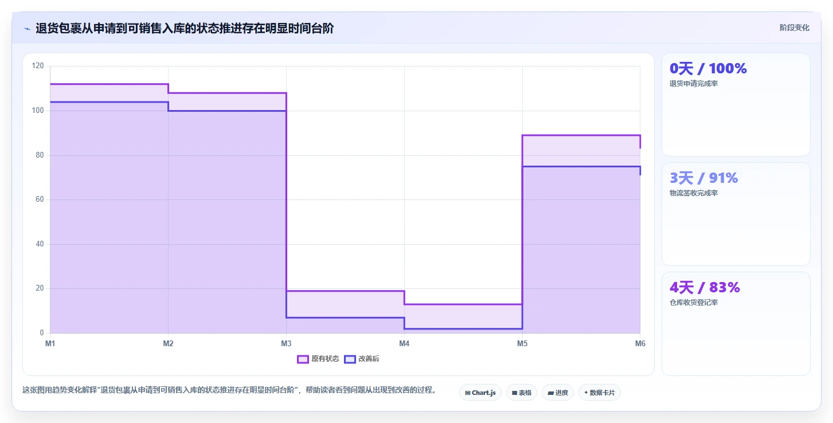Click the chart title 退货包裹从申请到可销售入库 heading
833x423 pixels.
click(185, 29)
